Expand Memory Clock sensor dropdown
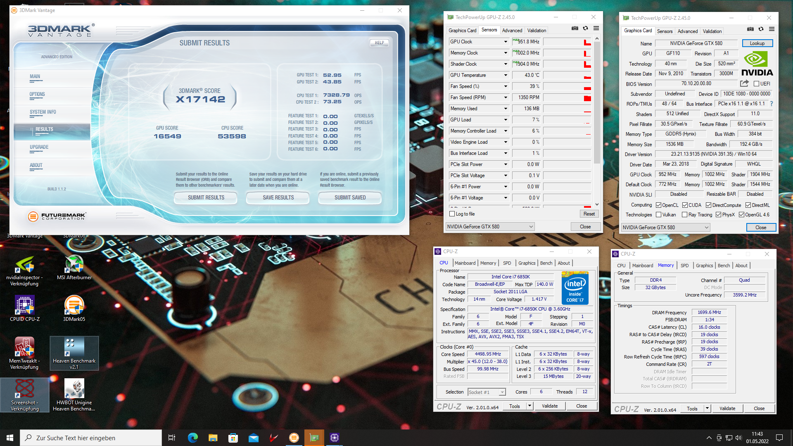This screenshot has height=446, width=793. tap(506, 53)
